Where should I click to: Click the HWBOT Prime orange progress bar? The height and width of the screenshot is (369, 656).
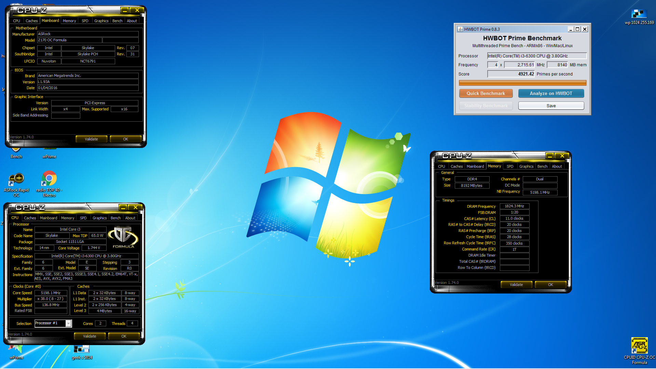[522, 83]
